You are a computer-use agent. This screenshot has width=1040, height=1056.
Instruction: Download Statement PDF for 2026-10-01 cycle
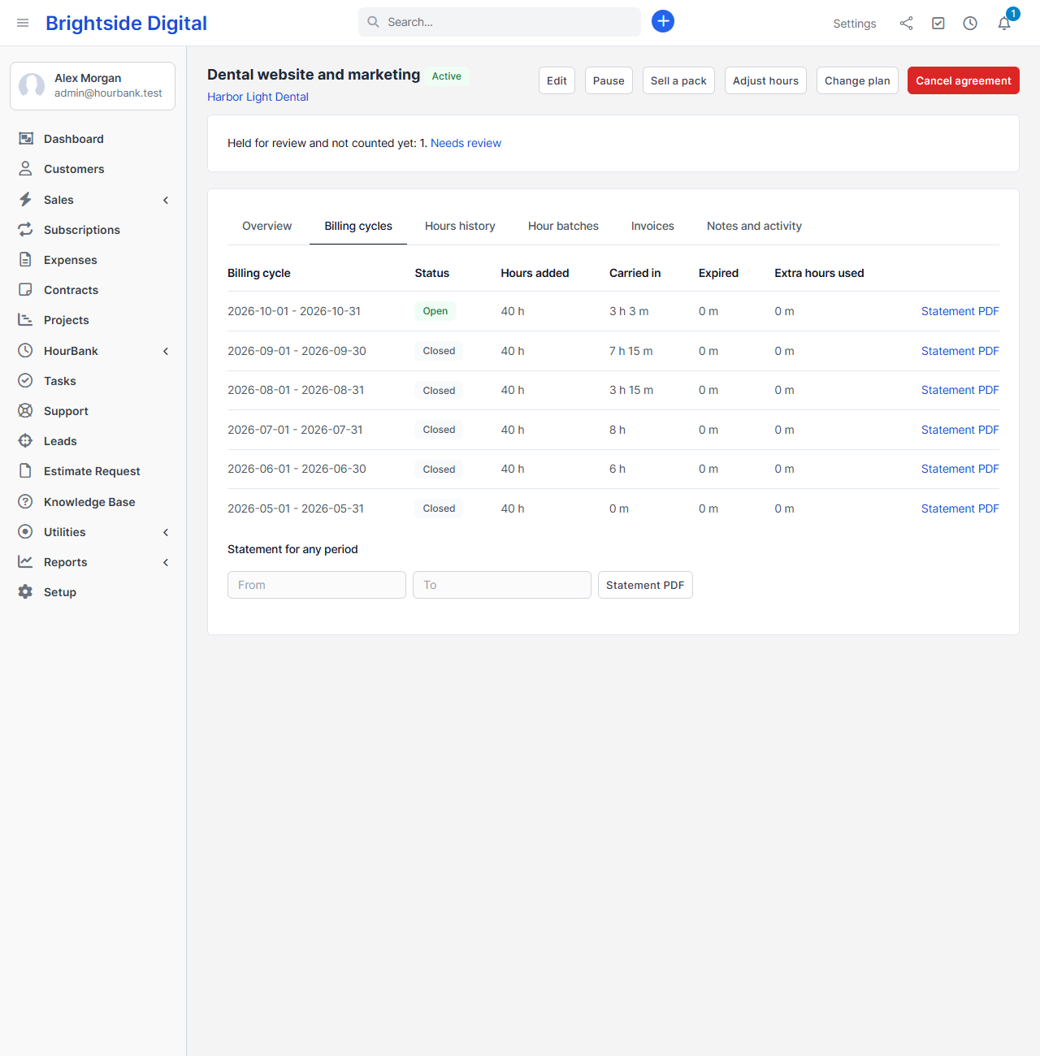[x=960, y=311]
